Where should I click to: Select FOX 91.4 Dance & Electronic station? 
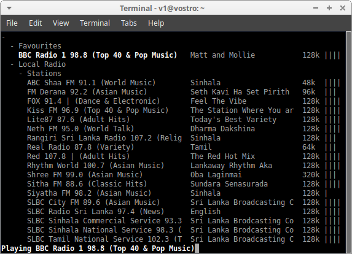pyautogui.click(x=93, y=101)
